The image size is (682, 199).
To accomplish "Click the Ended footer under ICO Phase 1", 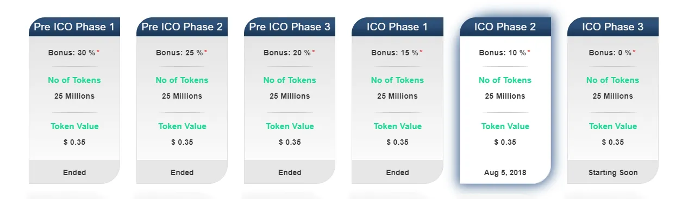I will [397, 172].
